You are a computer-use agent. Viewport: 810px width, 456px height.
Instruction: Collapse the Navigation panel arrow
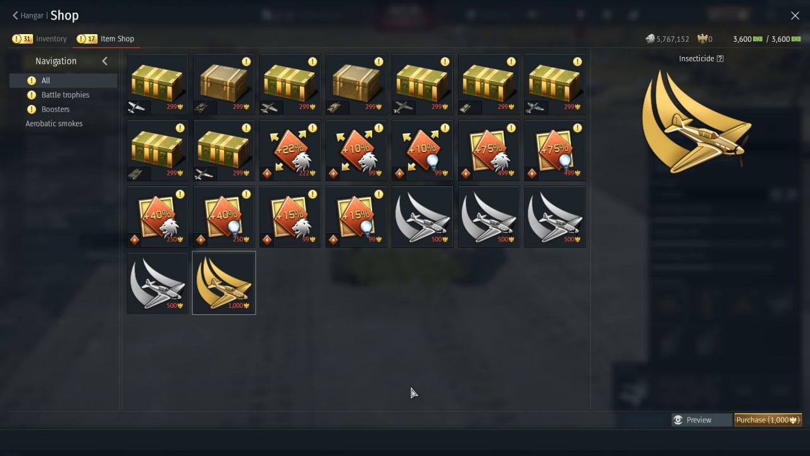click(x=105, y=61)
